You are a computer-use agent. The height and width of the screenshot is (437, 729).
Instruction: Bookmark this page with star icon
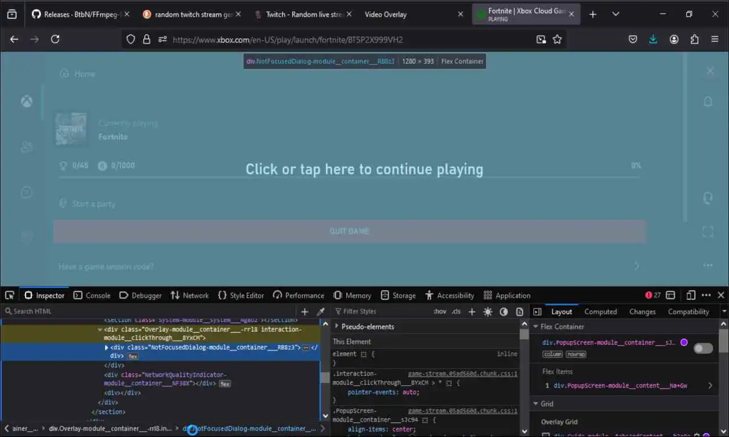pos(557,39)
